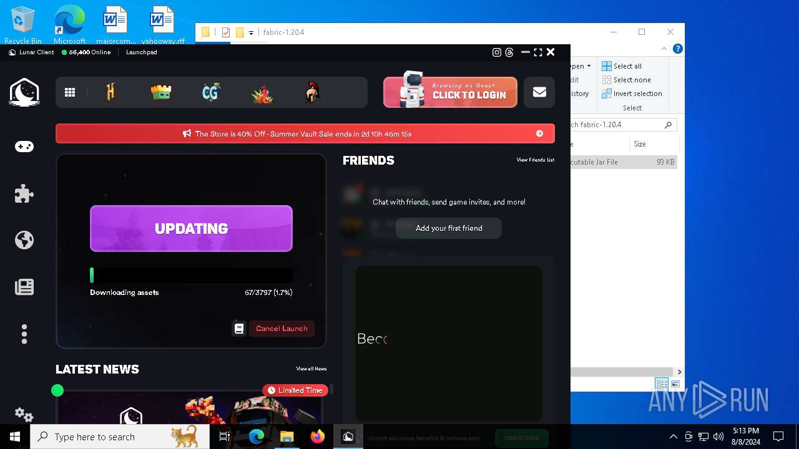Click the properties checkmark in Explorer title bar

[x=226, y=32]
